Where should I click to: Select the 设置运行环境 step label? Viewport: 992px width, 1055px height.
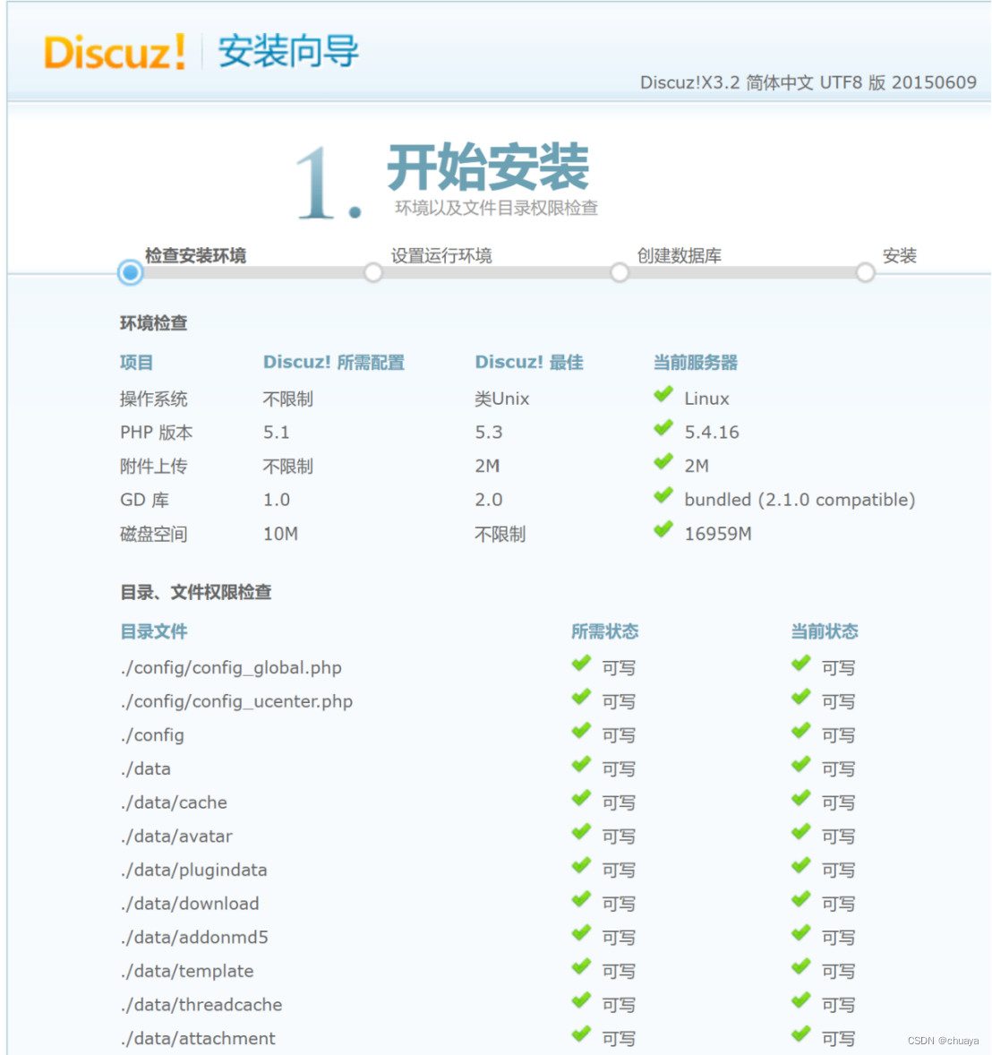pos(442,255)
